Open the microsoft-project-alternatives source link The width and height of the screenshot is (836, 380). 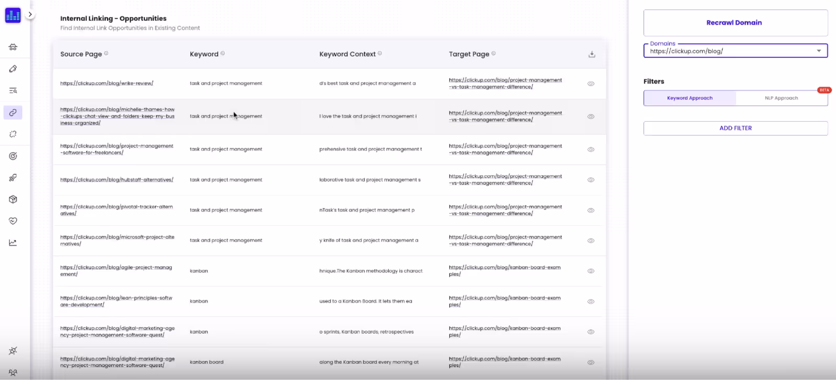tap(117, 240)
